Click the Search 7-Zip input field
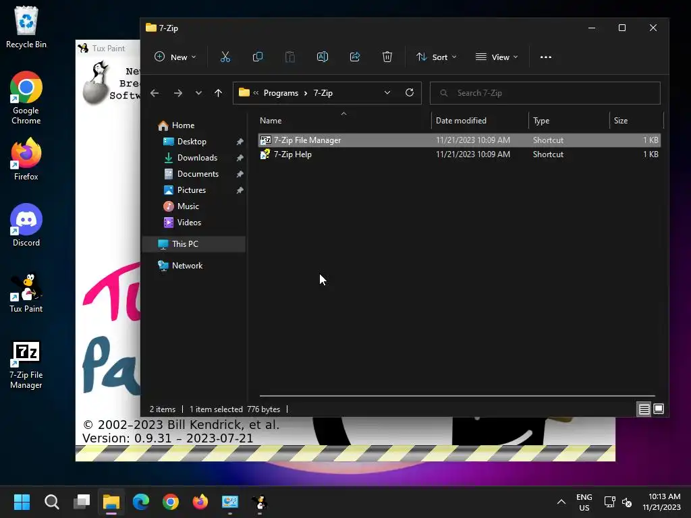Screen dimensions: 691x518 coord(545,93)
